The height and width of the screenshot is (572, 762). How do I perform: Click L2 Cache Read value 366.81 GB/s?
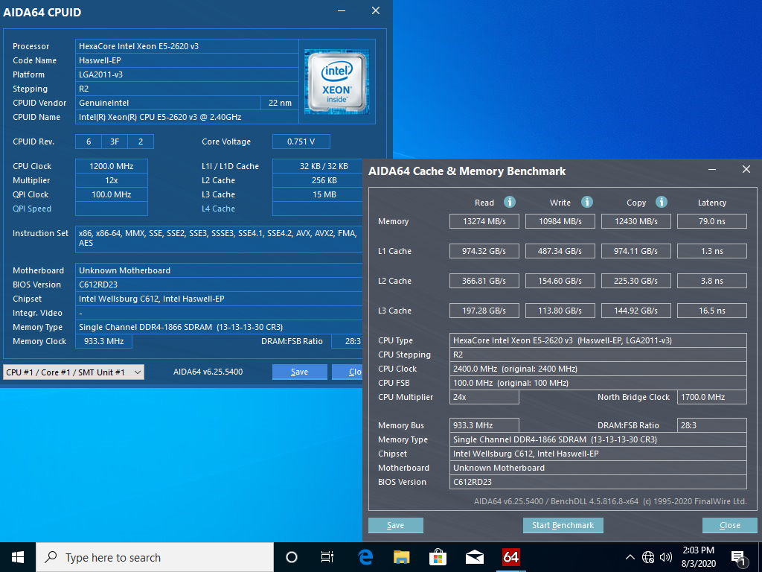484,281
